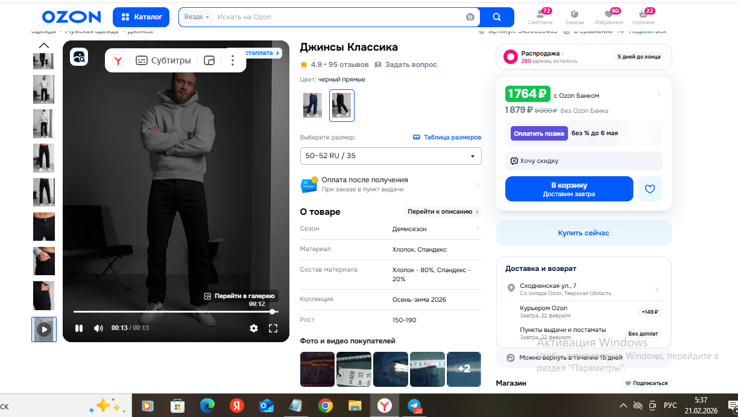Pause the product video
The image size is (738, 417).
click(x=78, y=328)
